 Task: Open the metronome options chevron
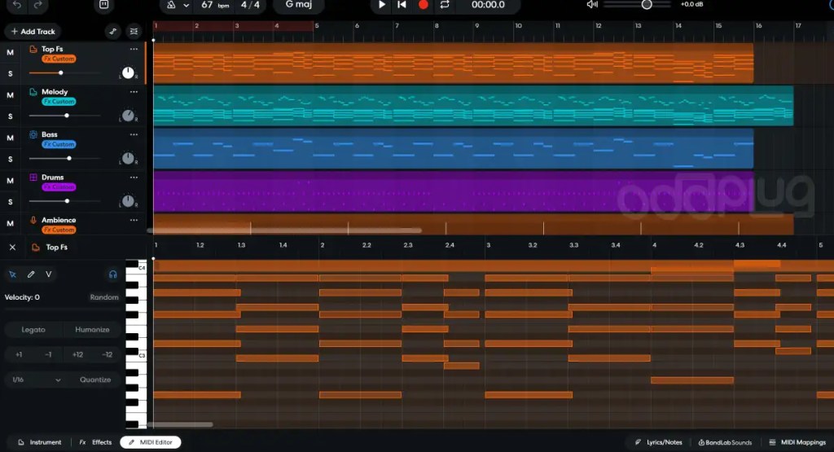coord(187,6)
